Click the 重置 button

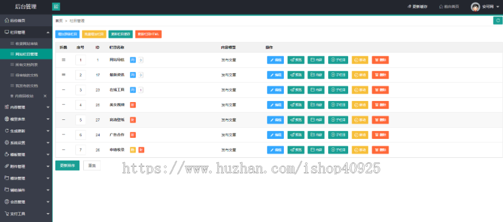(x=92, y=166)
